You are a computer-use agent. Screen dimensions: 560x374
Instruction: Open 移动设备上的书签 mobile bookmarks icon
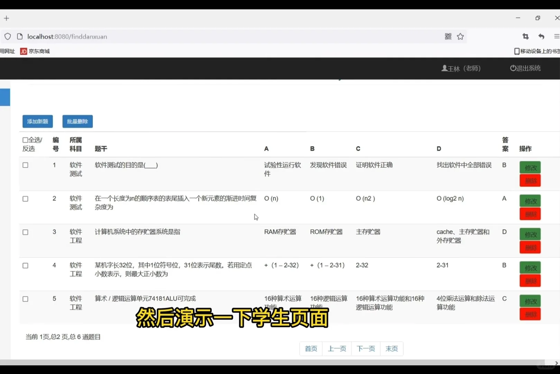coord(516,51)
